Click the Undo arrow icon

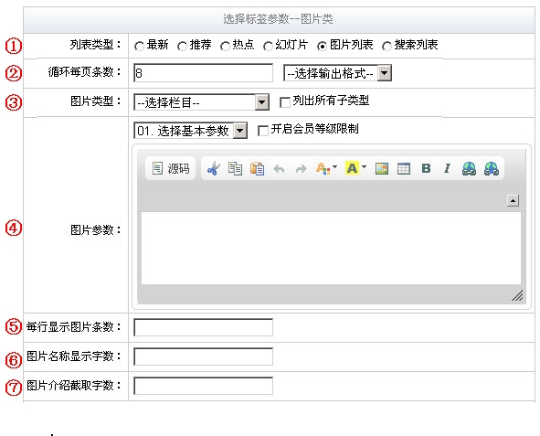click(x=279, y=169)
